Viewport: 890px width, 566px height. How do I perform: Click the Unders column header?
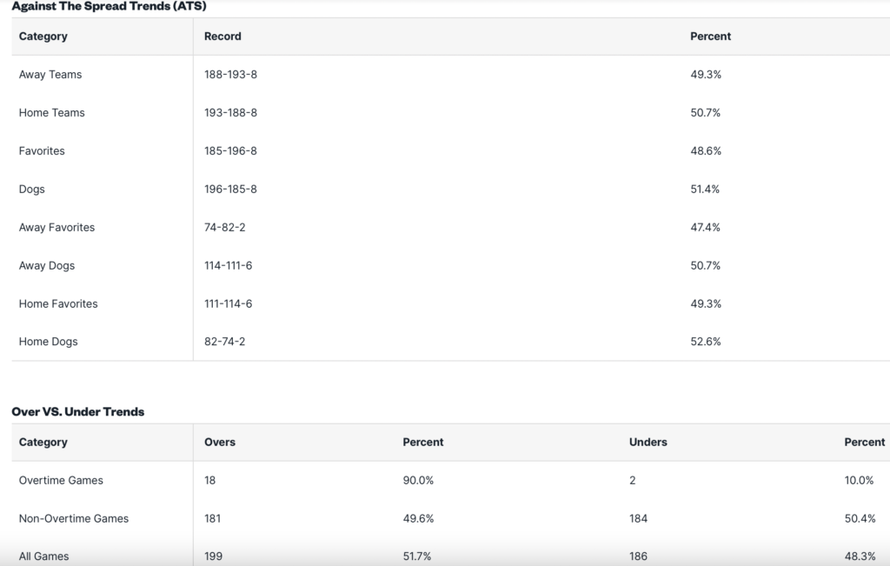click(x=648, y=443)
